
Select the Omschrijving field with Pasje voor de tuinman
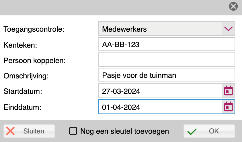167,75
